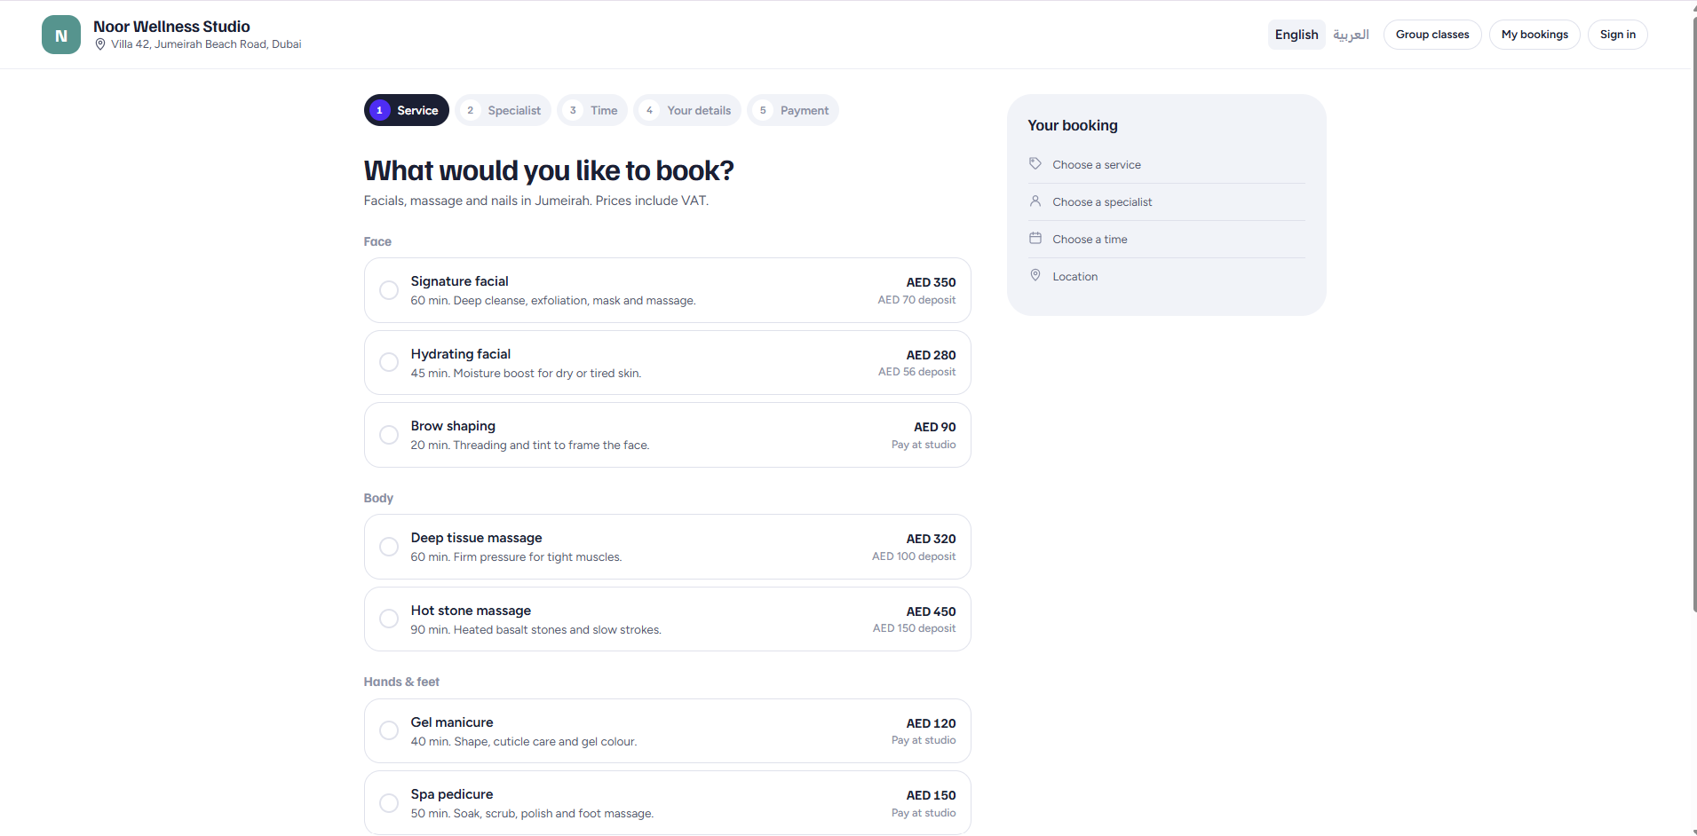Go to the Time step
Viewport: 1697px width, 836px height.
click(592, 110)
